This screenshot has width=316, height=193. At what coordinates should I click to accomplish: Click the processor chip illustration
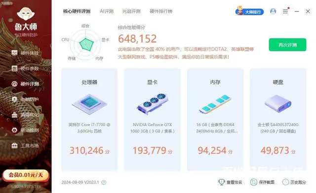point(89,104)
